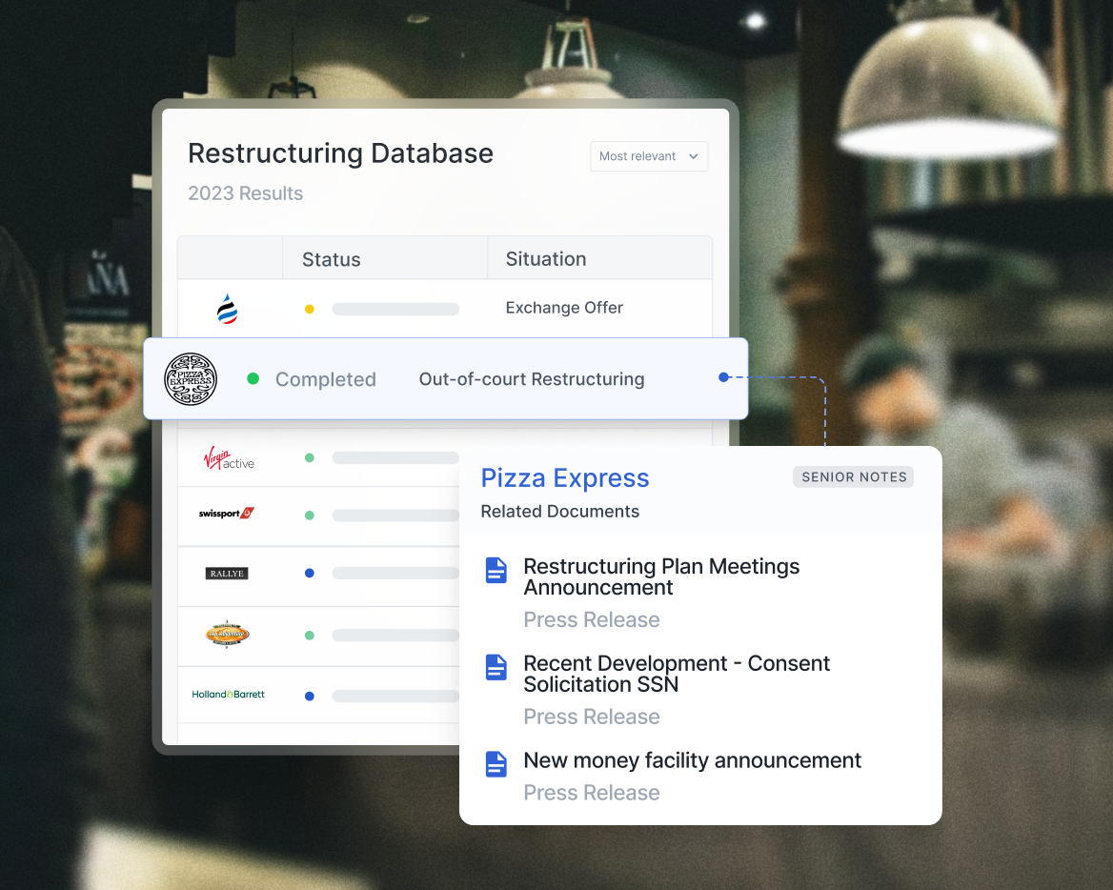Screen dimensions: 1113x890
Task: Click the Restructuring Database heading
Action: coord(341,153)
